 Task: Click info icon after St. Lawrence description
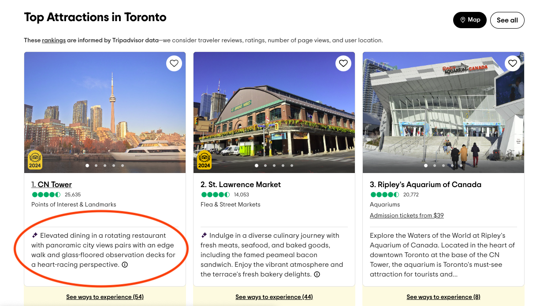tap(317, 274)
